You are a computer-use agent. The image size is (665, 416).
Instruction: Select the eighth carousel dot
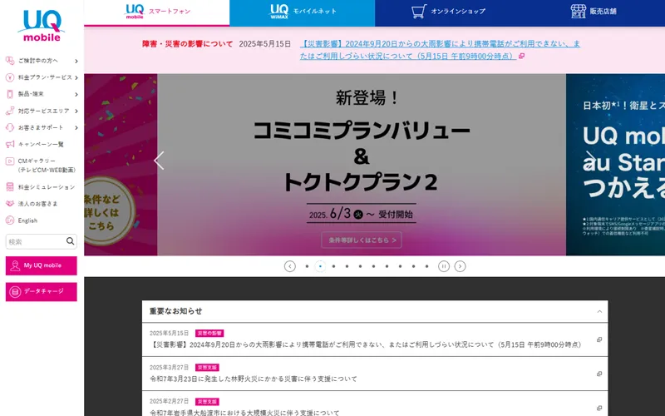(400, 266)
